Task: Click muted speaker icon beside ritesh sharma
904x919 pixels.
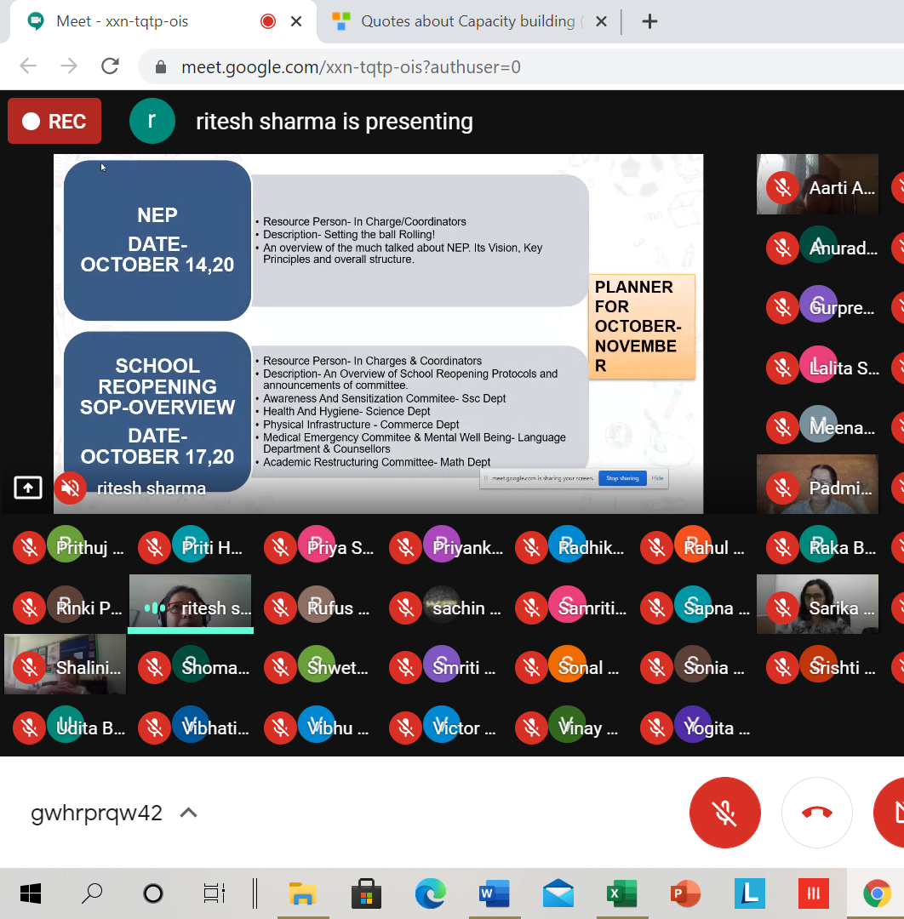Action: (x=71, y=488)
